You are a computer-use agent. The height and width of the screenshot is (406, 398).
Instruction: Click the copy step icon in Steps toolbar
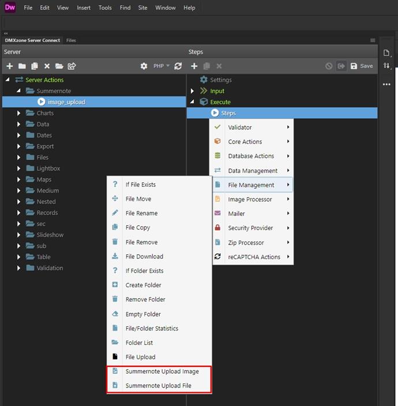[x=206, y=66]
